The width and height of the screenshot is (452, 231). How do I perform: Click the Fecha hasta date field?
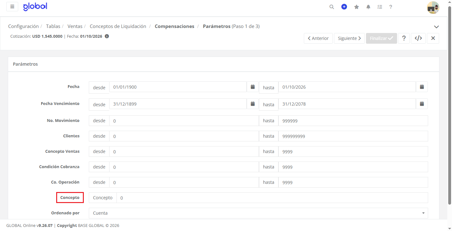[347, 87]
